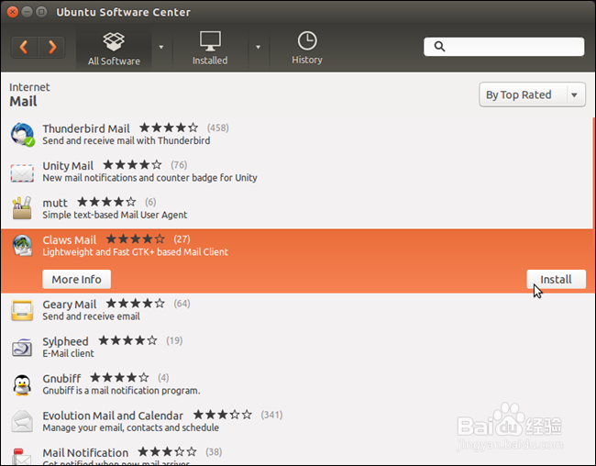Click the Evolution Mail envelope icon
Viewport: 596px width, 466px height.
point(22,421)
